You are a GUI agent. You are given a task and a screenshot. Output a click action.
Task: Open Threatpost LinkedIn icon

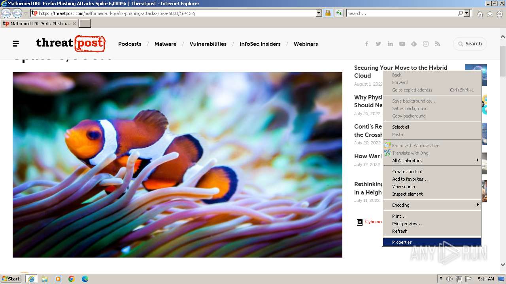pyautogui.click(x=390, y=44)
